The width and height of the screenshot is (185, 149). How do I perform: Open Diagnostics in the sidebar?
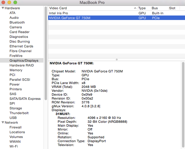19,37
